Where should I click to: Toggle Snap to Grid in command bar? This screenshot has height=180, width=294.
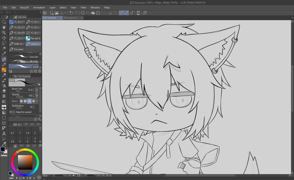click(131, 13)
